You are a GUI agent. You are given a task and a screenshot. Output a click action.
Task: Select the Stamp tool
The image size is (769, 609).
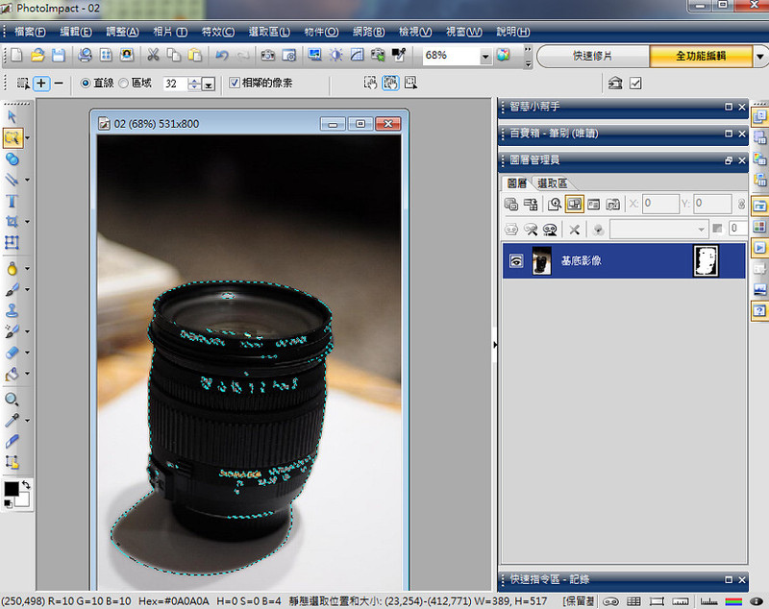(12, 310)
